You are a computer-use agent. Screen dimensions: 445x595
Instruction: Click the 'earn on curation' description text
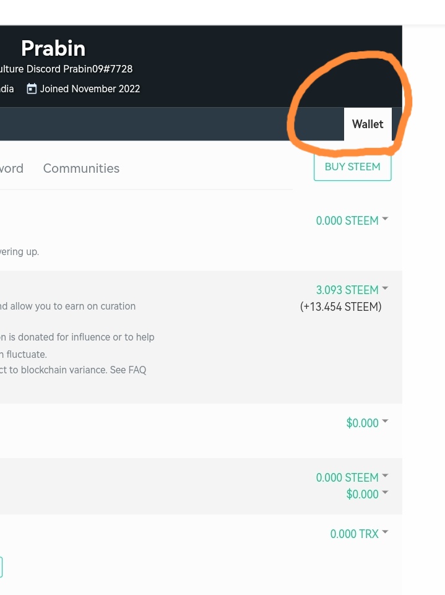tap(68, 306)
